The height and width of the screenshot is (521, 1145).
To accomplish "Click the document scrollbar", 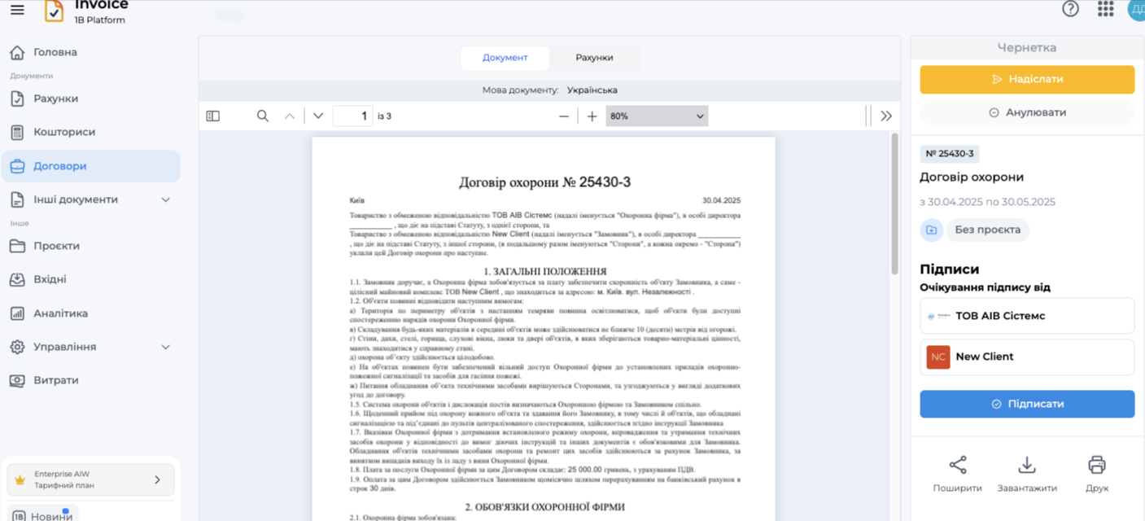I will tap(895, 204).
